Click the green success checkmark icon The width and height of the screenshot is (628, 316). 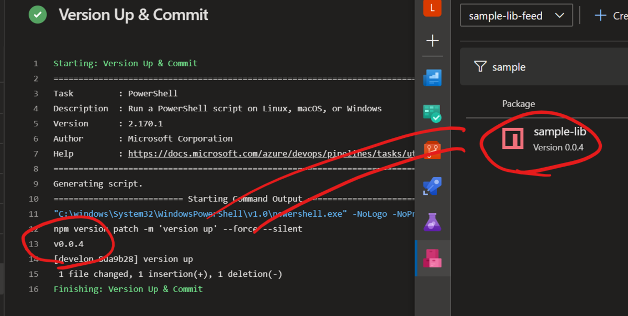(37, 15)
